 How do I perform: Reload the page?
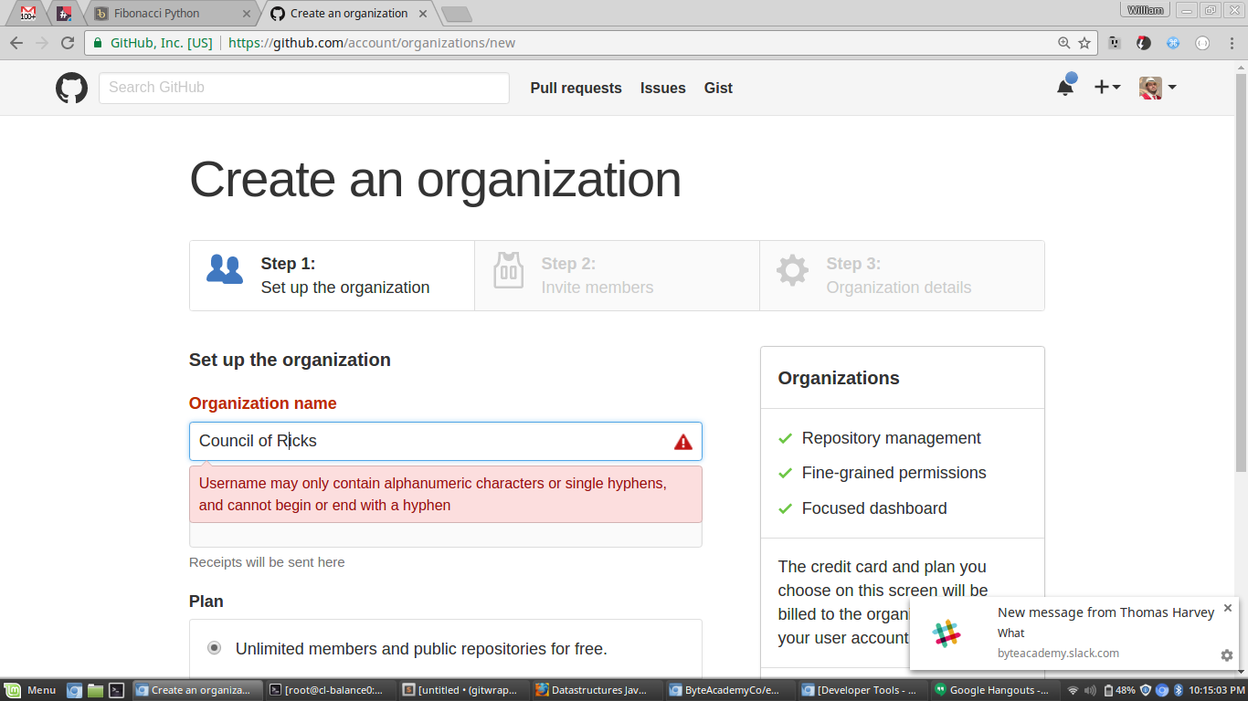pyautogui.click(x=67, y=43)
